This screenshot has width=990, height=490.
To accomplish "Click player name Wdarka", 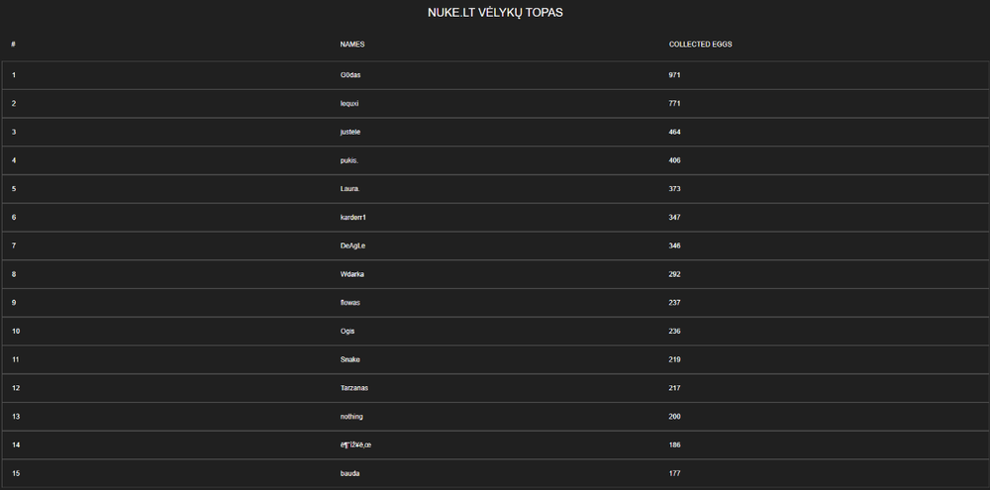I will [x=352, y=274].
